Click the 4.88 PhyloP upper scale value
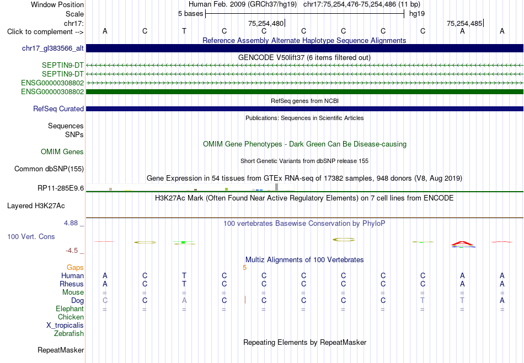 coord(71,223)
